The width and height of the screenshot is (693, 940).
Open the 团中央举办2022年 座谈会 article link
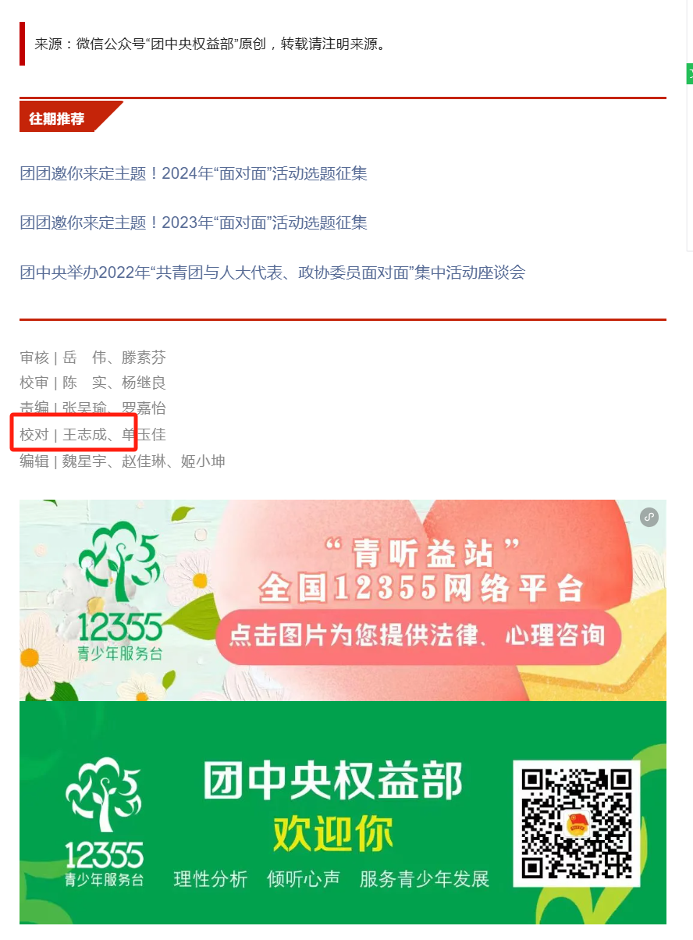point(272,272)
